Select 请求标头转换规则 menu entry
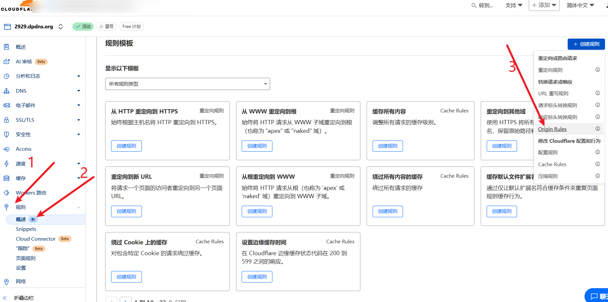 pyautogui.click(x=557, y=105)
